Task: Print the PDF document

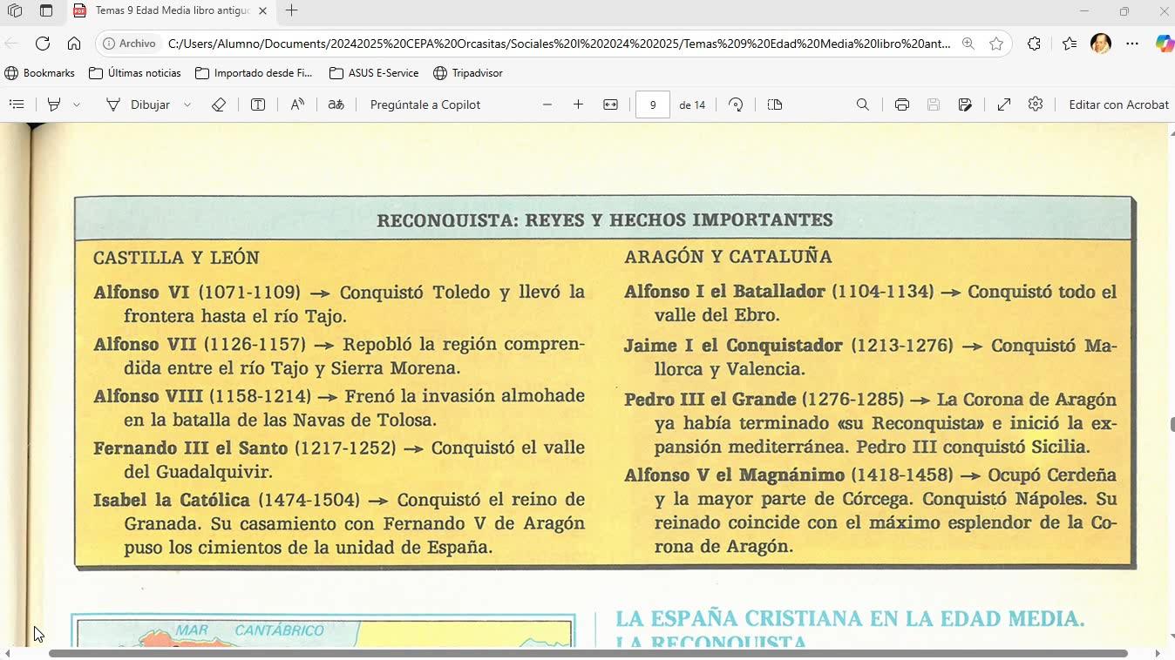Action: pos(901,104)
